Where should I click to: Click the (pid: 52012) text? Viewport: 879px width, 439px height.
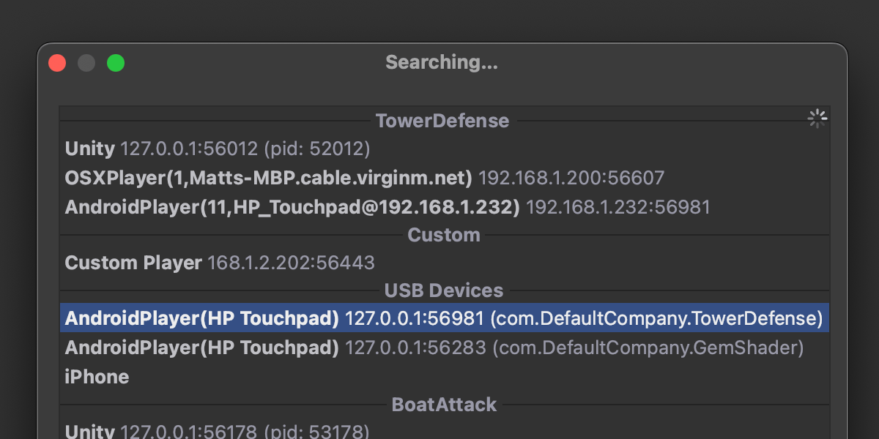(317, 149)
